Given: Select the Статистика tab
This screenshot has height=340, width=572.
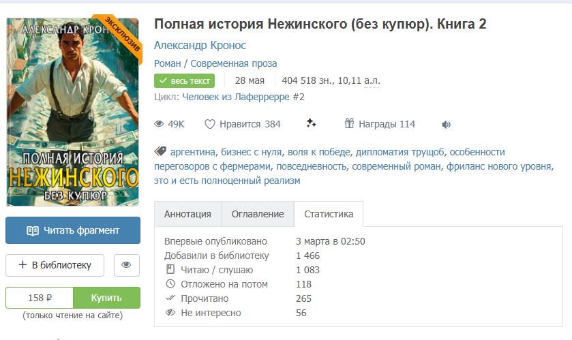Looking at the screenshot, I should coord(329,214).
